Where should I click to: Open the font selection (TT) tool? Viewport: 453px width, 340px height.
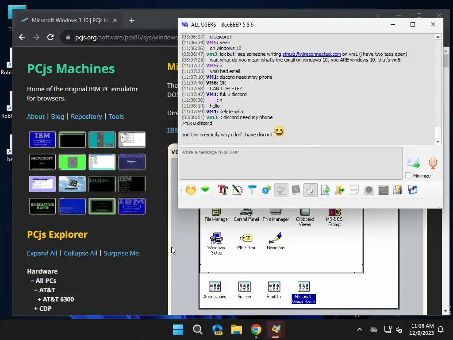click(x=223, y=190)
